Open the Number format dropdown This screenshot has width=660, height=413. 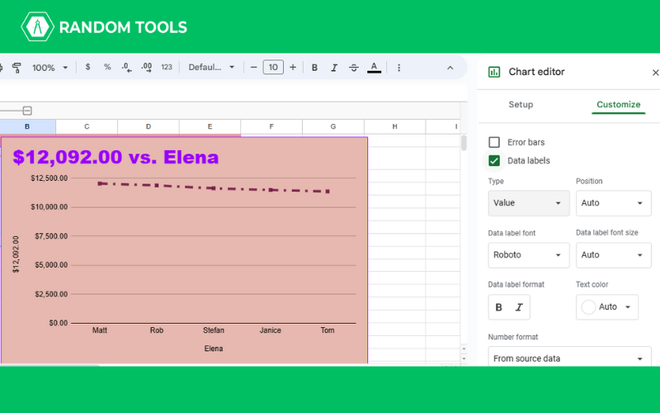tap(569, 358)
